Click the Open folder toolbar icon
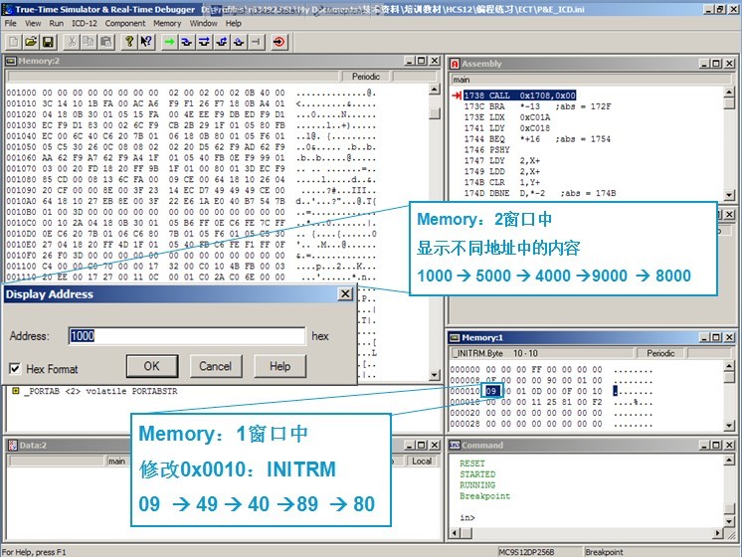Image resolution: width=742 pixels, height=557 pixels. pyautogui.click(x=31, y=42)
